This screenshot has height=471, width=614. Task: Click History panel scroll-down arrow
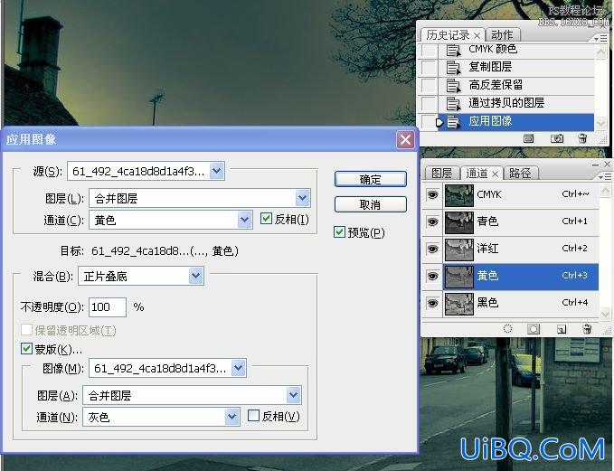pos(601,123)
